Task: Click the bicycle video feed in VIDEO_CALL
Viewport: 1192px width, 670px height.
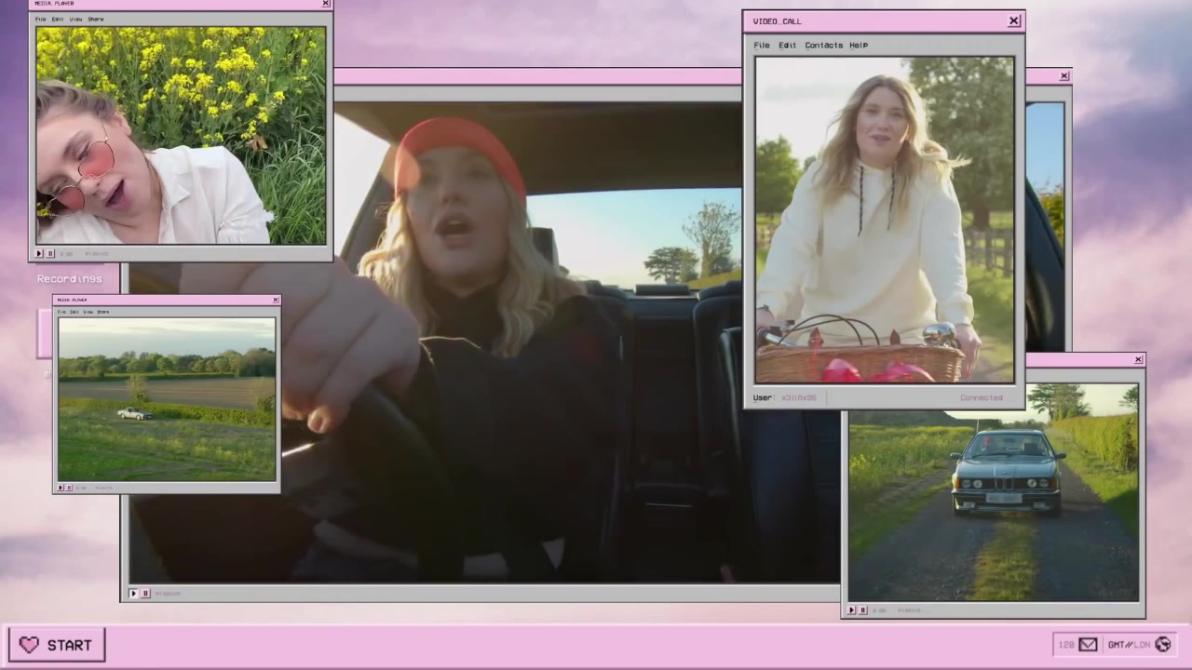Action: tap(885, 220)
